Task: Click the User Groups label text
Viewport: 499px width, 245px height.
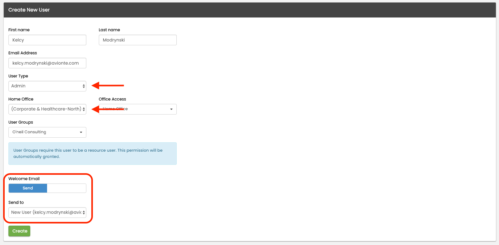Action: click(x=21, y=122)
